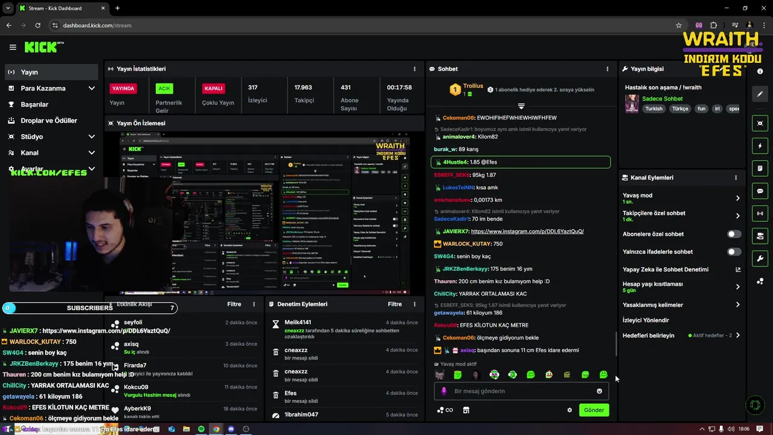Open the emoji picker in message box
Screen dimensions: 773x435
click(x=599, y=391)
